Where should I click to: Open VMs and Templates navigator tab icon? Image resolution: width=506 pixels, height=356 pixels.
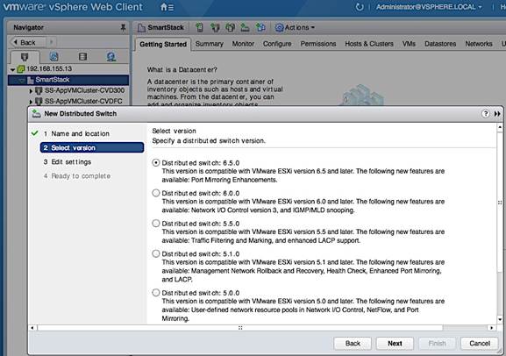[x=53, y=57]
